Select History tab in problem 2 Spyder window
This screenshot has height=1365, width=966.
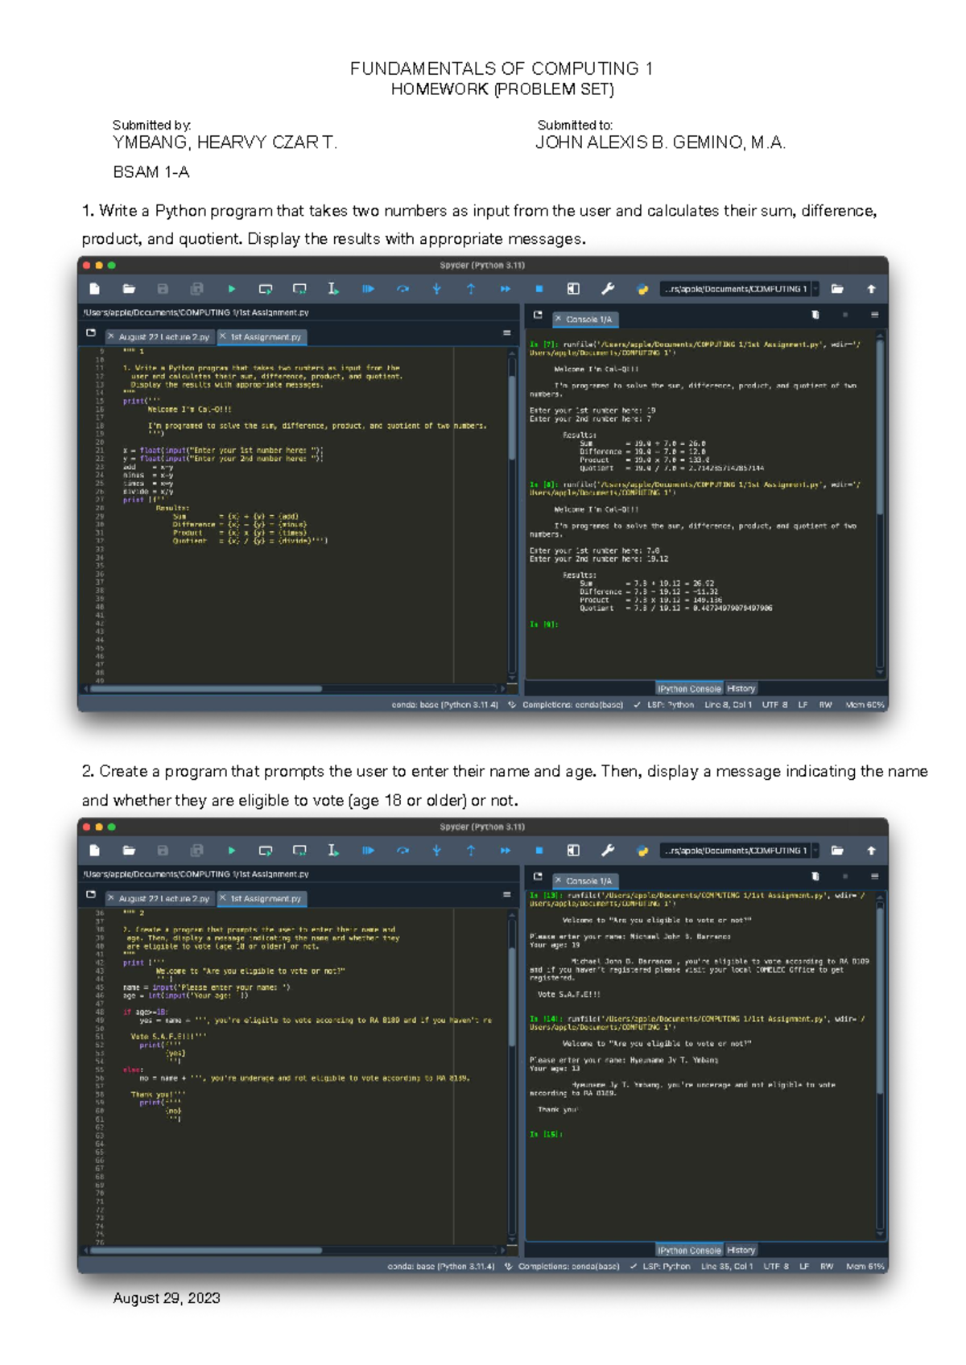click(x=741, y=1250)
